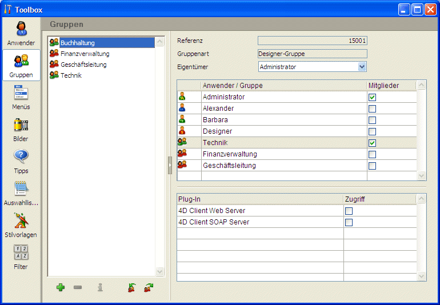
Task: Select Geschäftsleitung group in list
Action: 83,65
